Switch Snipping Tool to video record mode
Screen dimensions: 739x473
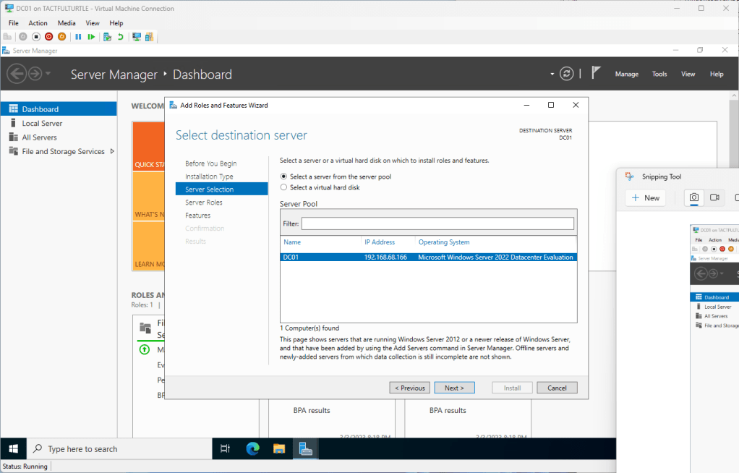coord(714,197)
